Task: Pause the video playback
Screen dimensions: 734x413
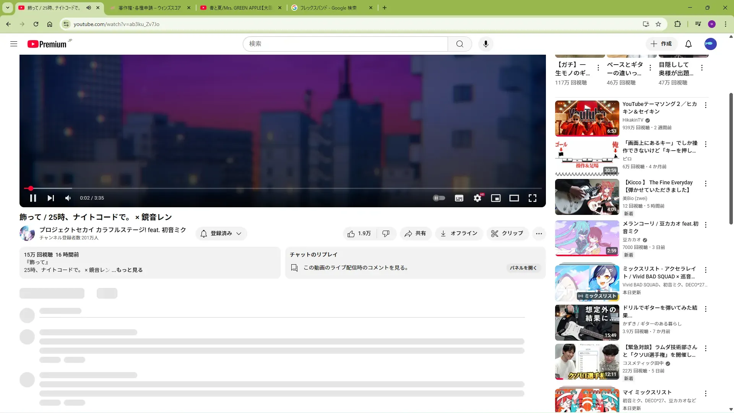Action: (33, 198)
